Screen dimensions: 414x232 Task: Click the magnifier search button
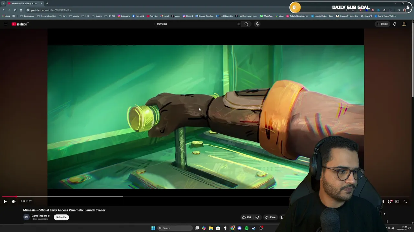click(246, 24)
